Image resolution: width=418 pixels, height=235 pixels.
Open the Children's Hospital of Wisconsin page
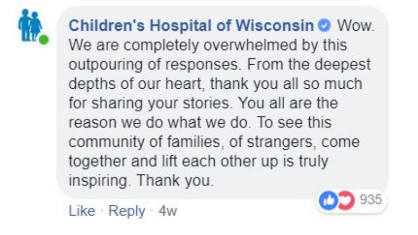point(191,25)
